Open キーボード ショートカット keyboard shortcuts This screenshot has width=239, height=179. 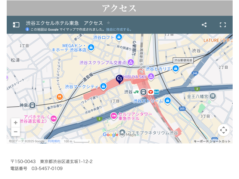tap(212, 141)
